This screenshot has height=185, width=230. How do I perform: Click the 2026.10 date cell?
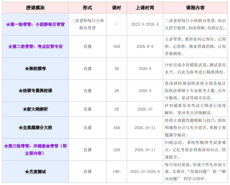point(145,109)
